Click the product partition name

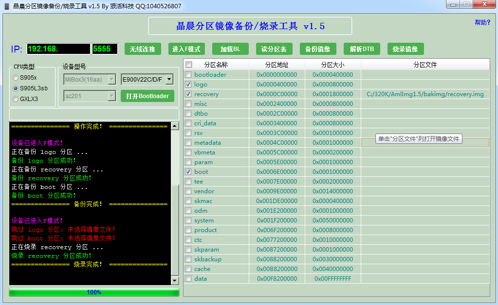coord(205,230)
